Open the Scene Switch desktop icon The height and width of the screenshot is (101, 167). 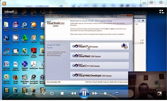pos(25,52)
